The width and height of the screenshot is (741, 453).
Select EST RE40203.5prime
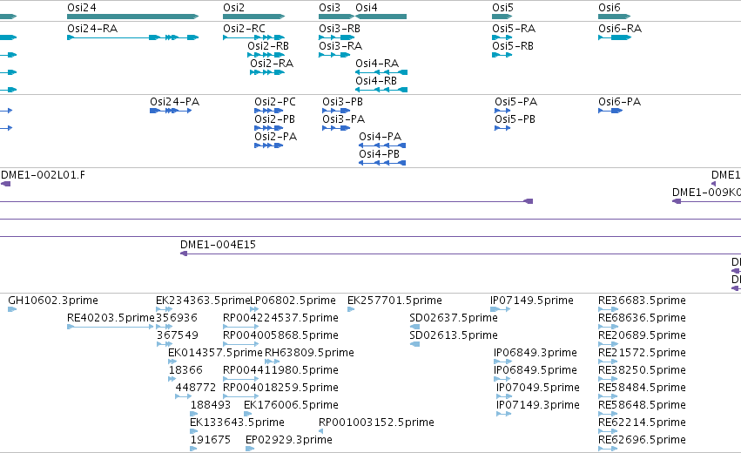[x=110, y=327]
